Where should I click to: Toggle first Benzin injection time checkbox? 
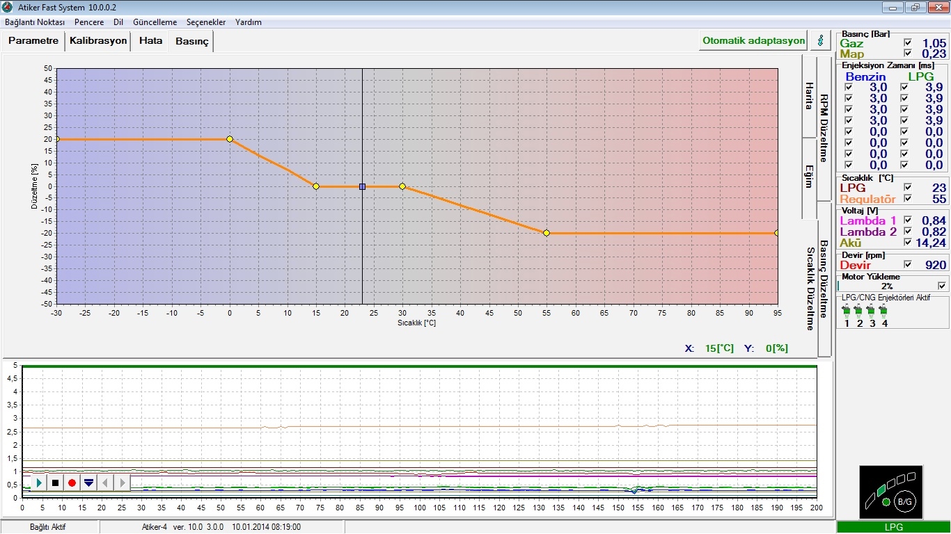(x=848, y=88)
